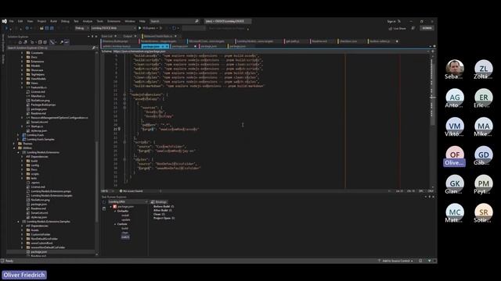This screenshot has height=281, width=501.
Task: Click the GK participant avatar
Action: [x=455, y=183]
